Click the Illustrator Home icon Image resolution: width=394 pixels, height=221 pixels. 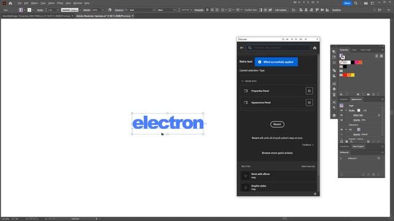click(x=10, y=3)
